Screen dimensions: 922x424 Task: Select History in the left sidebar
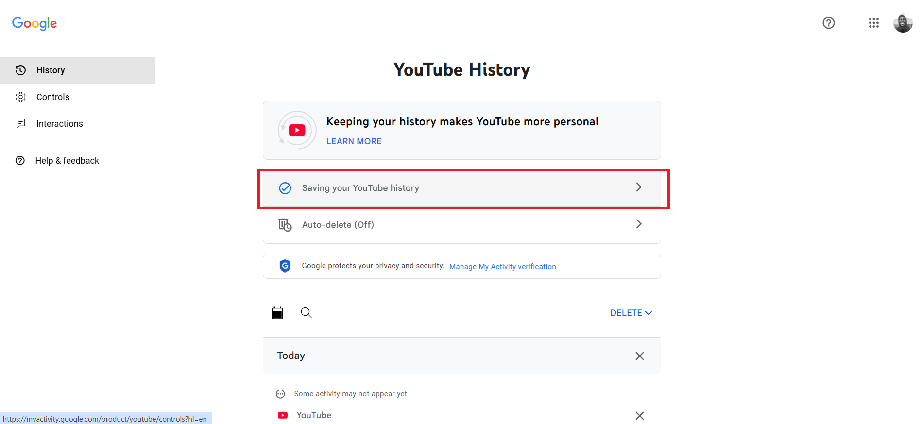[x=50, y=70]
